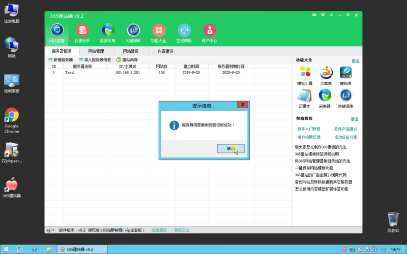
Task: Switch to 服务器管理 tab
Action: point(62,51)
